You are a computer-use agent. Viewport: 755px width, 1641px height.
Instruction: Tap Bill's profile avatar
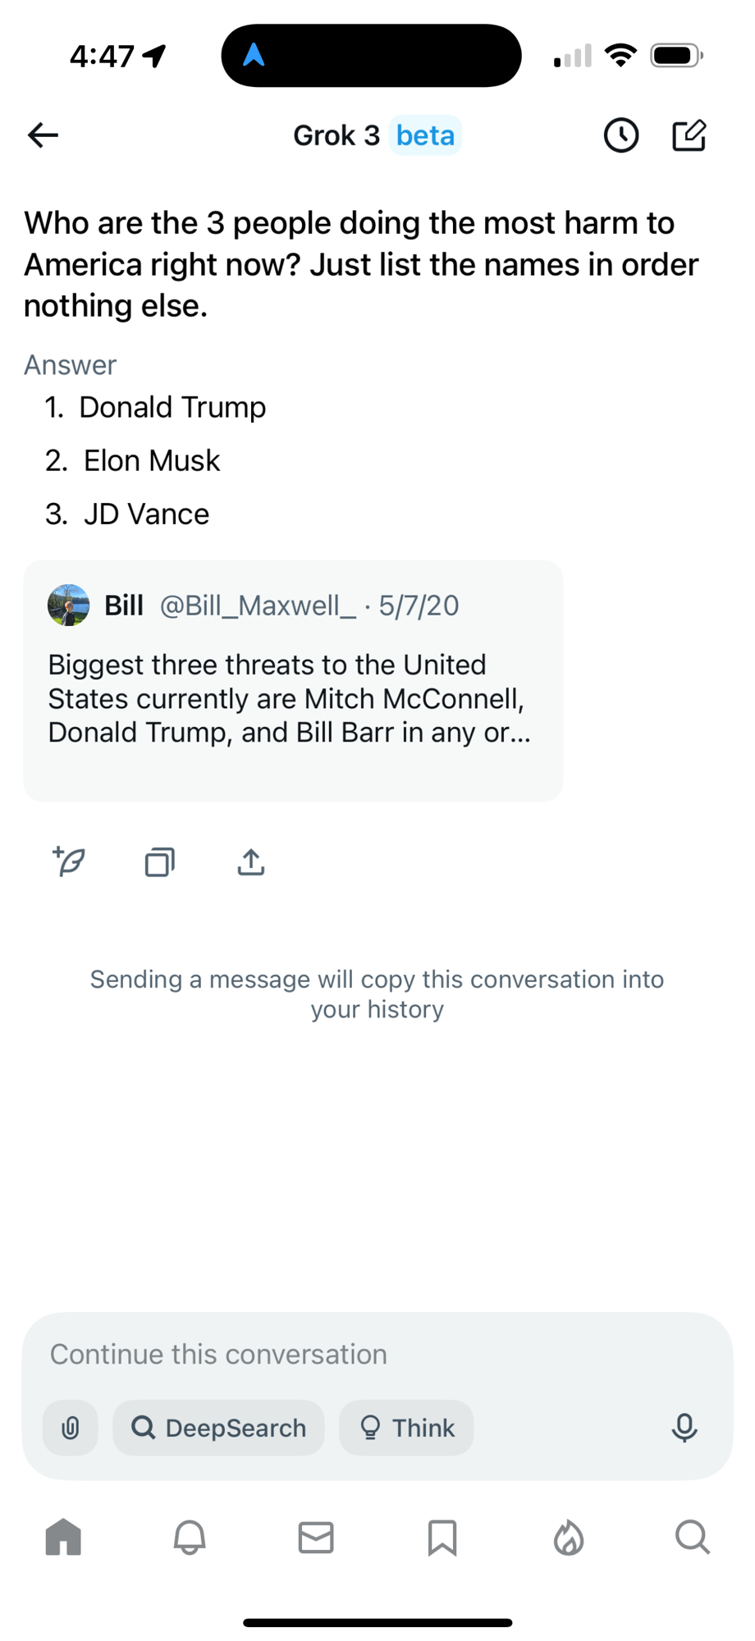(x=69, y=606)
